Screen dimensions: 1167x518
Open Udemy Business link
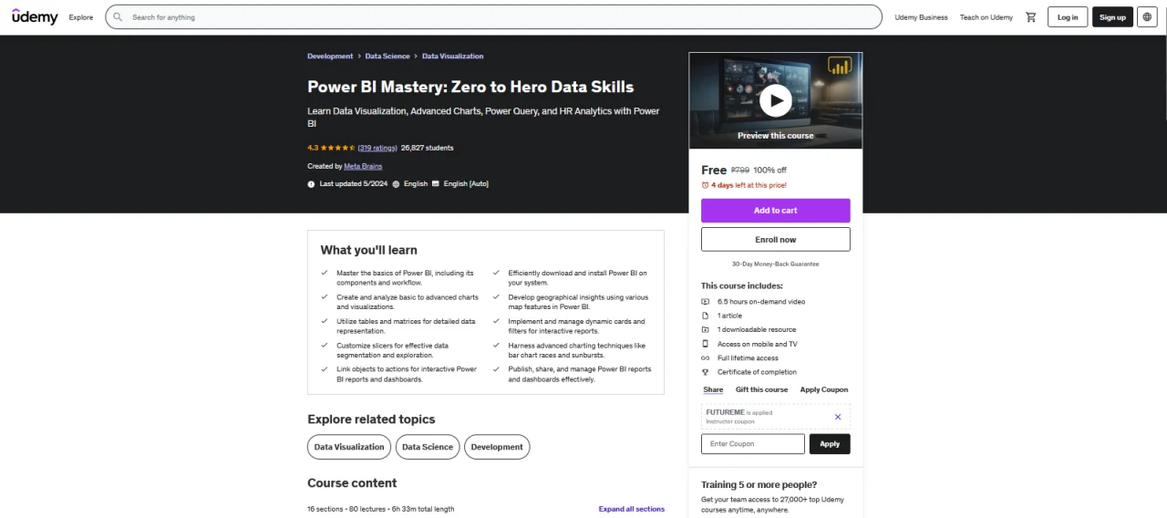tap(921, 17)
